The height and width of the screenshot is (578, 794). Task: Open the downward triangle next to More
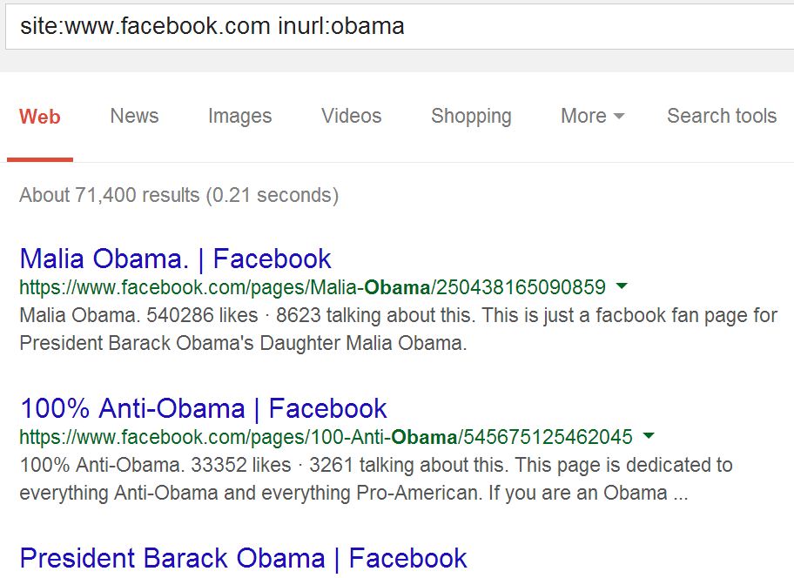pyautogui.click(x=619, y=117)
